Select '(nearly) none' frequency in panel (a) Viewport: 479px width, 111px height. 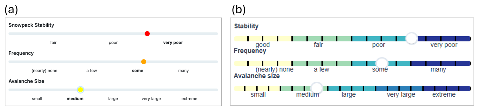tap(44, 71)
